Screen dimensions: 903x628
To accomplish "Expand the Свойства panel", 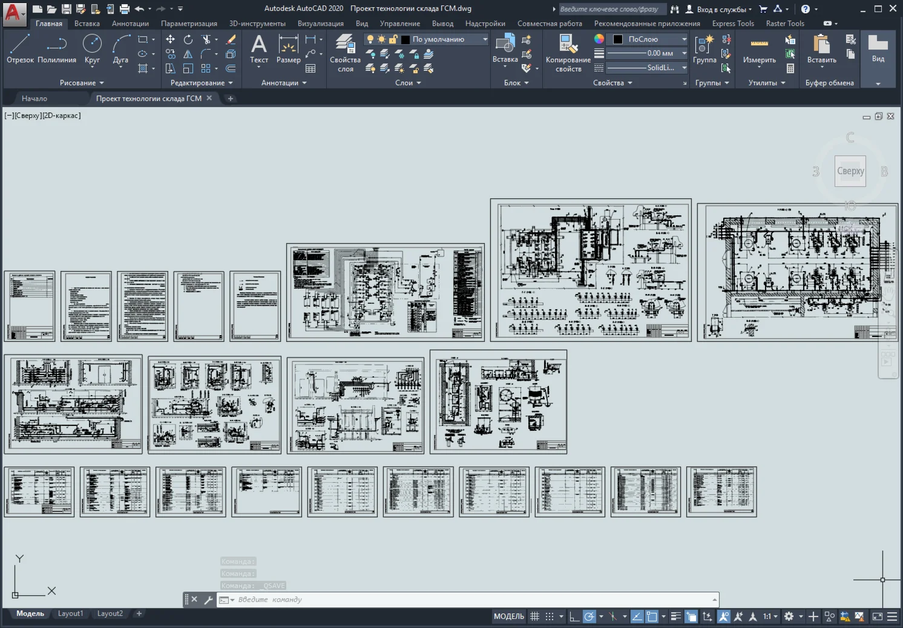I will (x=612, y=83).
